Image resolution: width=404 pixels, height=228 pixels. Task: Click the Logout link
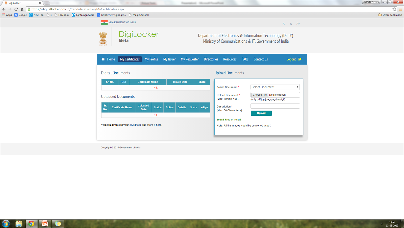(x=291, y=59)
